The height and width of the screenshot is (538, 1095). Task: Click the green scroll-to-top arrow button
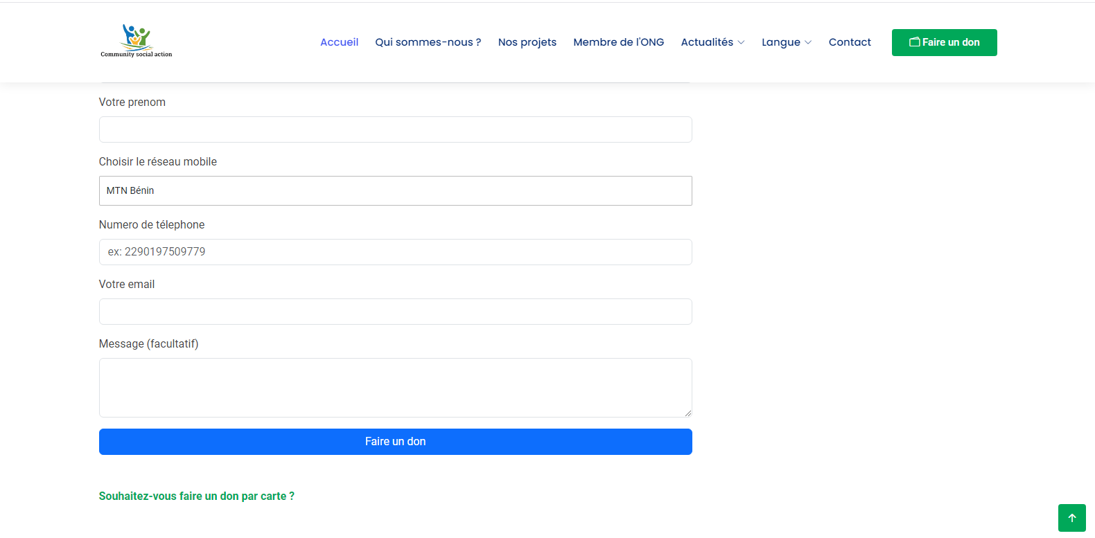coord(1071,518)
